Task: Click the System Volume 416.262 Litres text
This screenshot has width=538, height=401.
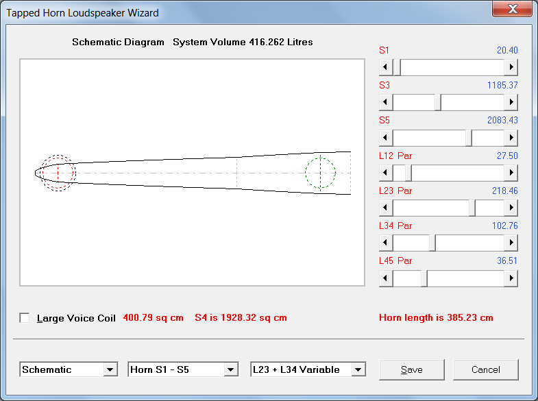Action: coord(243,42)
